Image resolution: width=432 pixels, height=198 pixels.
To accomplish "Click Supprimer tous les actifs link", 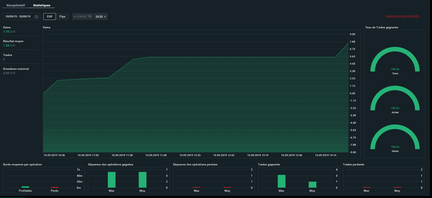I will [x=402, y=16].
